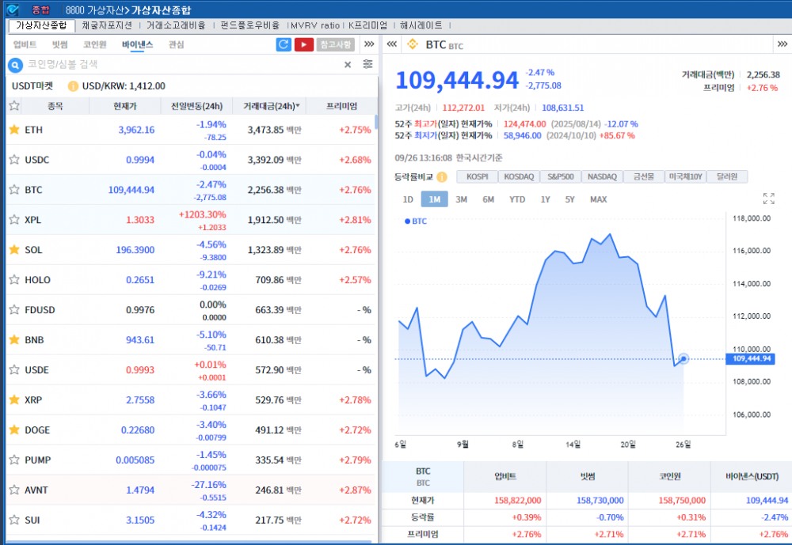This screenshot has width=792, height=545.
Task: Click the refresh icon above the coin list
Action: tap(284, 44)
